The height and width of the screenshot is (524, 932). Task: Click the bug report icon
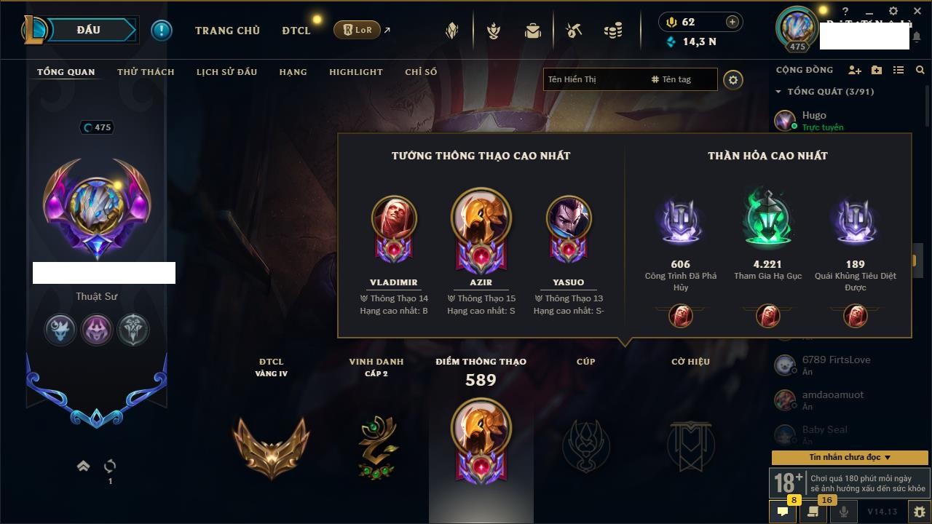point(919,512)
